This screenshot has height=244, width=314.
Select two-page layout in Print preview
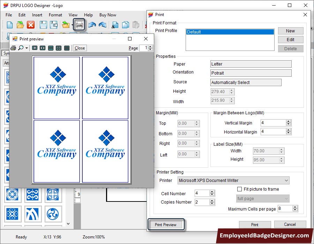coord(43,48)
